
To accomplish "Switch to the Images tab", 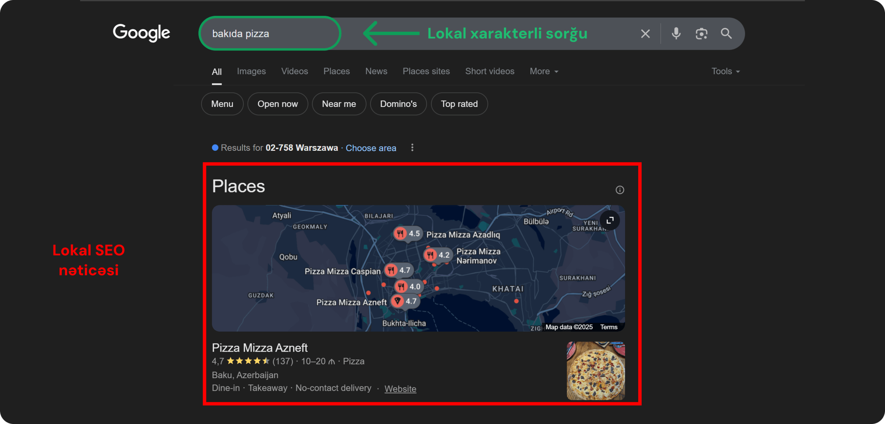I will (x=251, y=71).
